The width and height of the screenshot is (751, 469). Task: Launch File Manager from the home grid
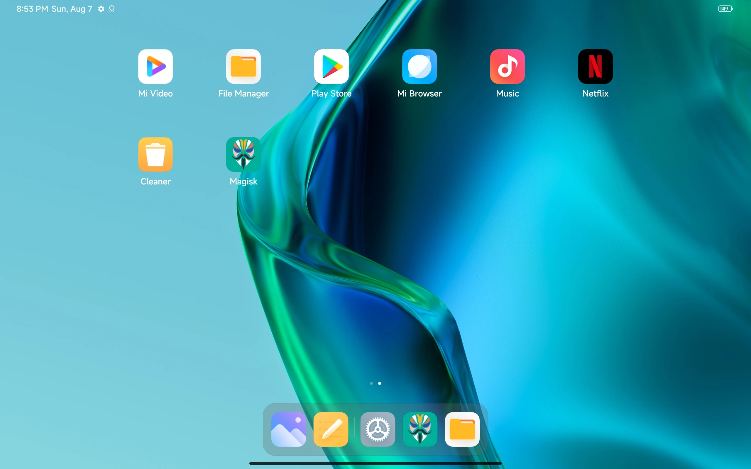(243, 66)
